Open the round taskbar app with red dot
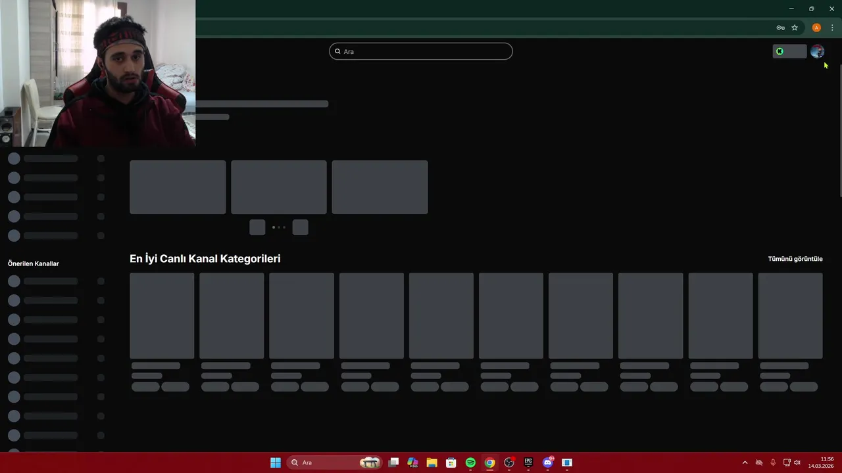 coord(509,462)
